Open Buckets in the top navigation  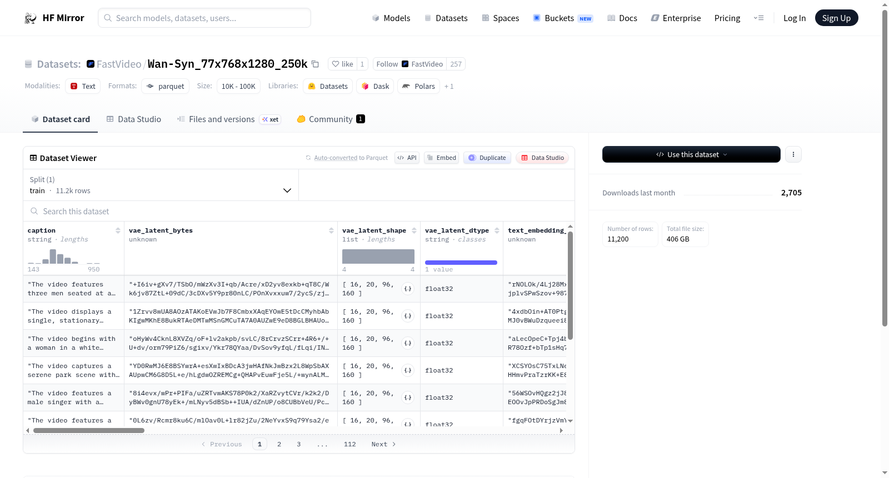click(563, 18)
